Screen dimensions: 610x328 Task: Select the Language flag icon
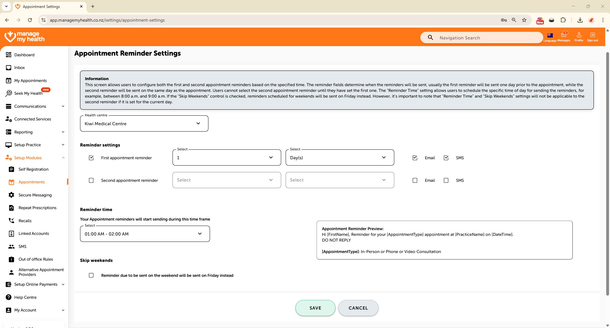pos(550,35)
